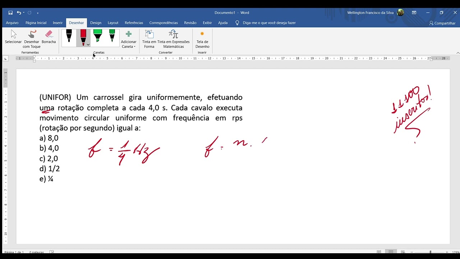
Task: Insert a Tela de Desenho
Action: [202, 39]
